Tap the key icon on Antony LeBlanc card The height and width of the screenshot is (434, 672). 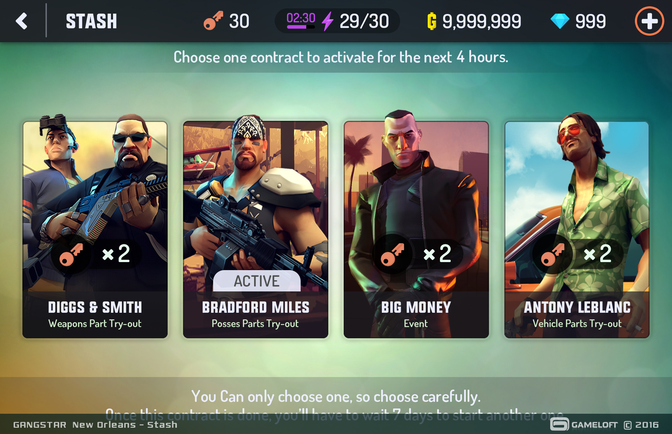click(x=553, y=254)
